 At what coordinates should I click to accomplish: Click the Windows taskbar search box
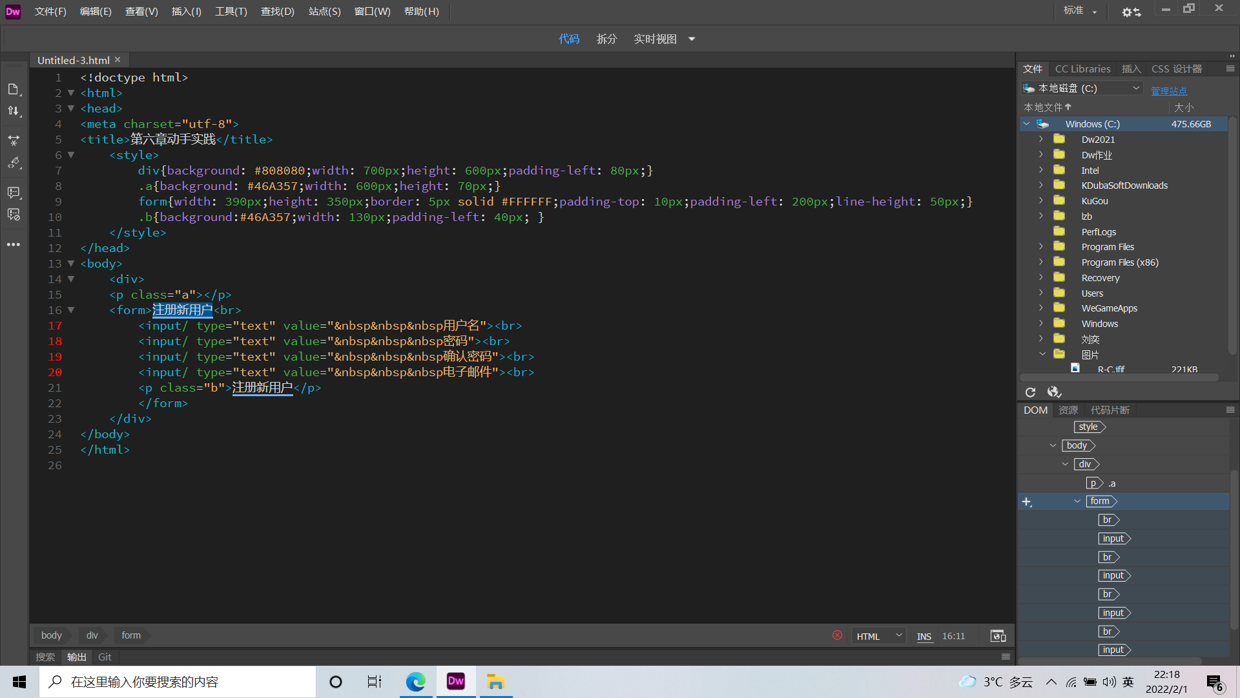coord(178,682)
